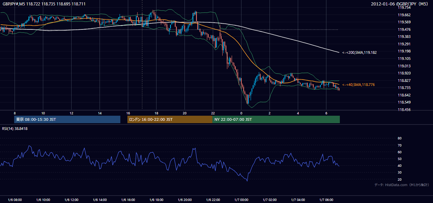The width and height of the screenshot is (433, 203).
Task: Click the 1/6 08:00 time label
Action: pyautogui.click(x=15, y=200)
